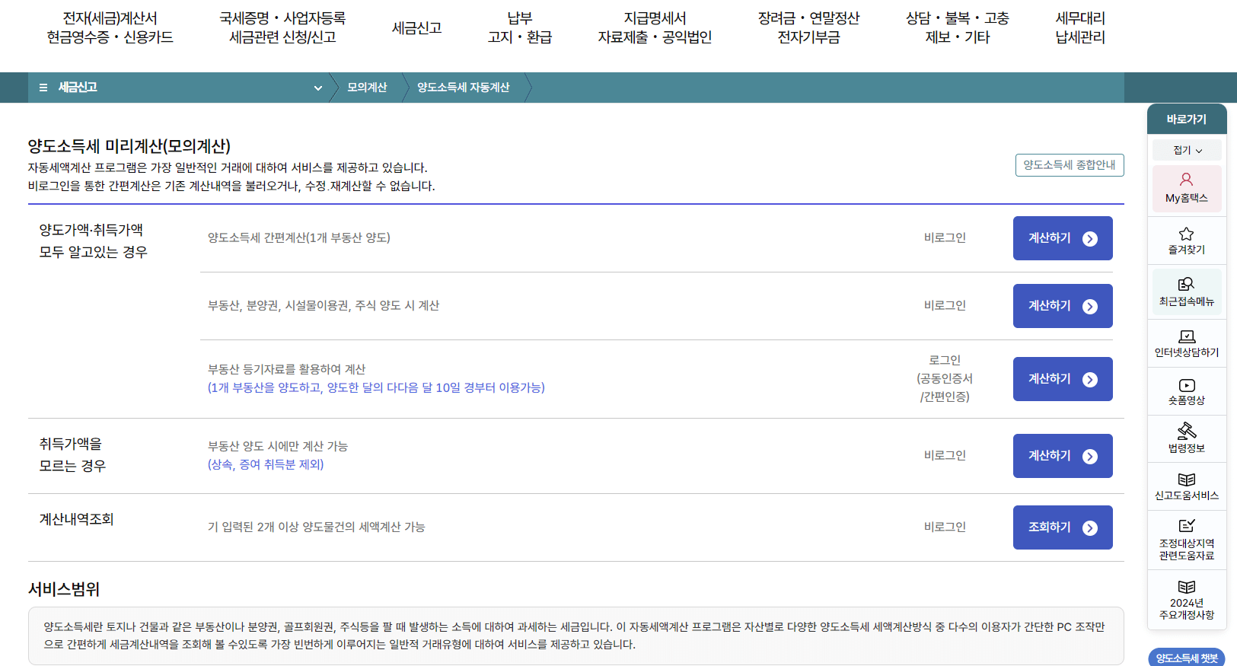Open 전자(세금)계산서 현금영수증·신용카드 menu

pos(110,27)
